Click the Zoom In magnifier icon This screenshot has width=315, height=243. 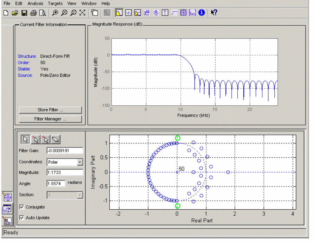(x=55, y=13)
